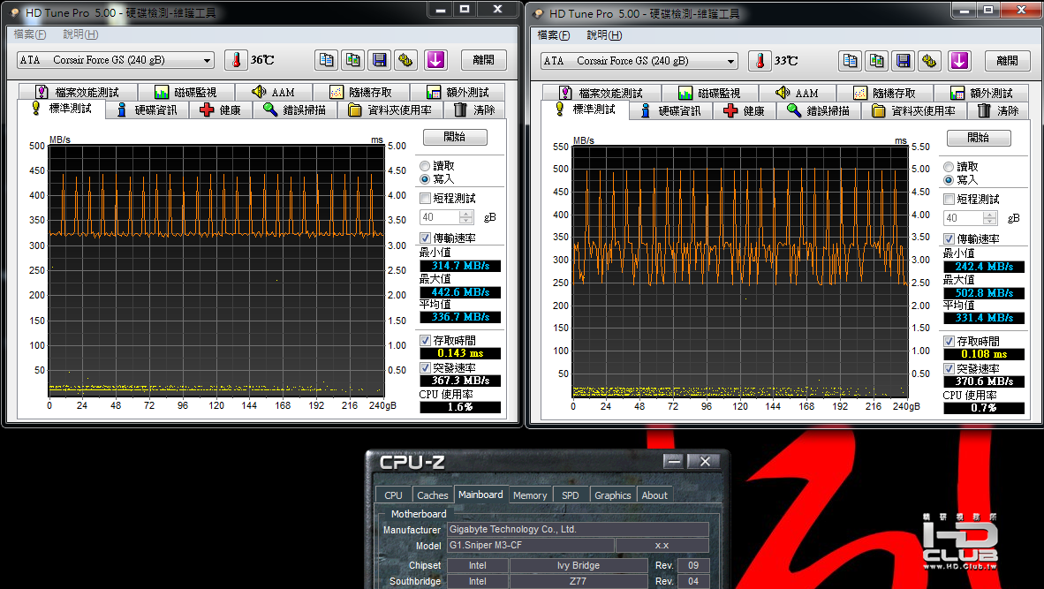
Task: Toggle 存取時間 checkbox in right window
Action: (949, 341)
